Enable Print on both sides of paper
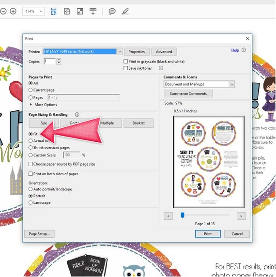 31,174
